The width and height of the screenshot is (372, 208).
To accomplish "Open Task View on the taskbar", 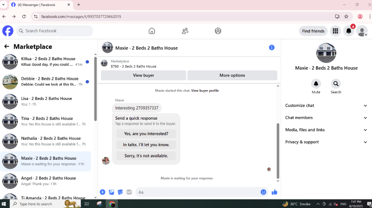I will [x=87, y=204].
